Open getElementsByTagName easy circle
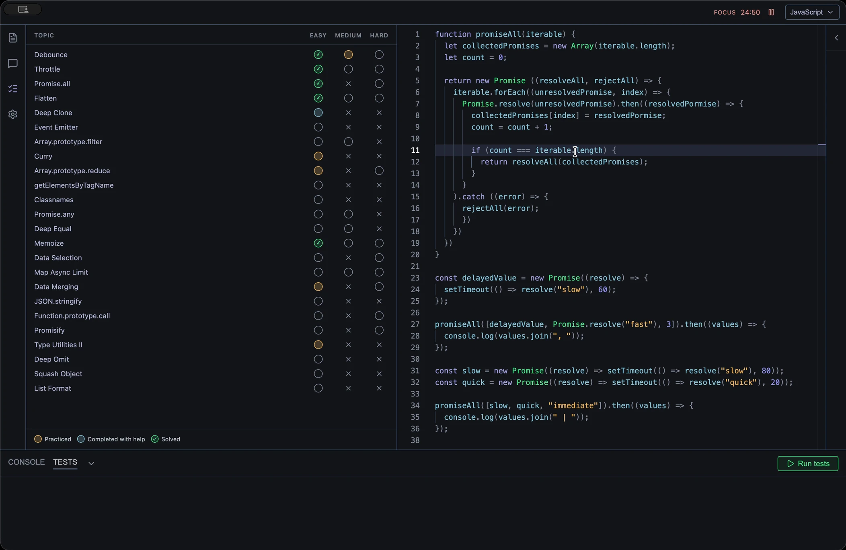 click(x=318, y=185)
